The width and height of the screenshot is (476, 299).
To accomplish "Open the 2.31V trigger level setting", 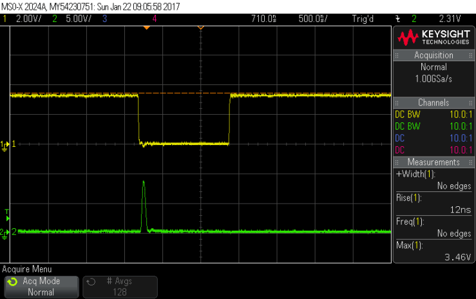I will pos(450,18).
